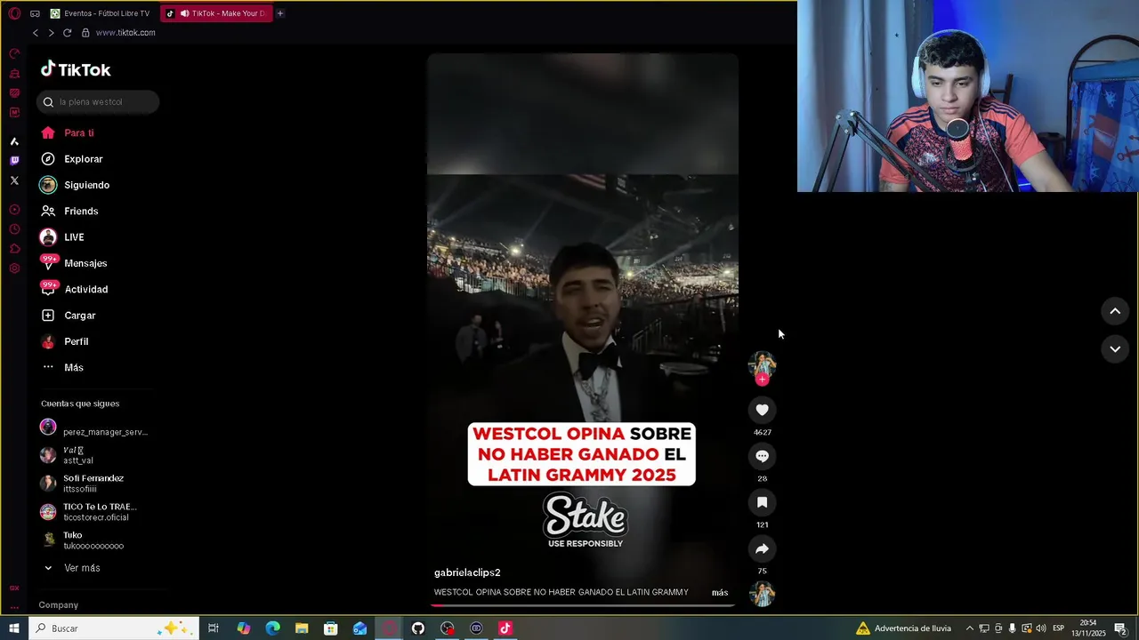Click the TikTok logo
1139x640 pixels.
(x=76, y=69)
